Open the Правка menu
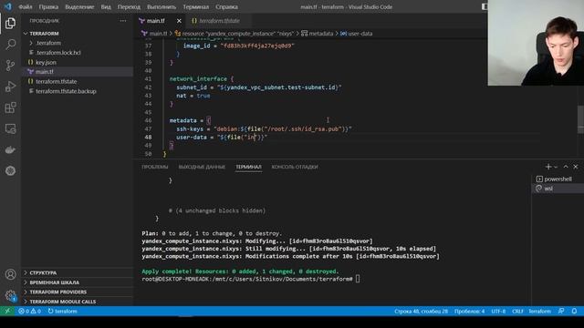 click(48, 6)
